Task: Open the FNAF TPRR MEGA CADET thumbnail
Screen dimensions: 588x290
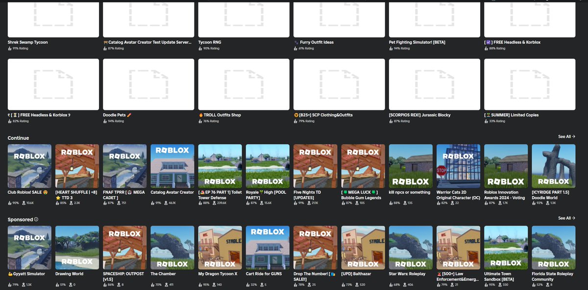Action: [124, 166]
